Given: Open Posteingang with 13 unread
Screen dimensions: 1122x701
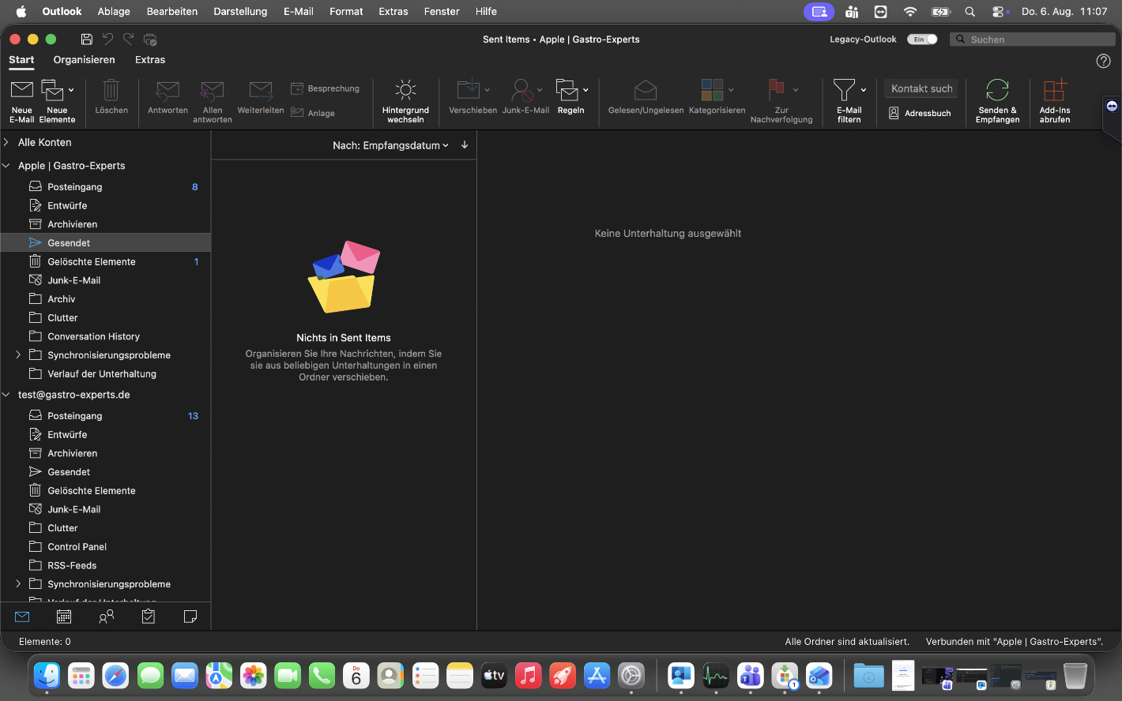Looking at the screenshot, I should [x=105, y=416].
